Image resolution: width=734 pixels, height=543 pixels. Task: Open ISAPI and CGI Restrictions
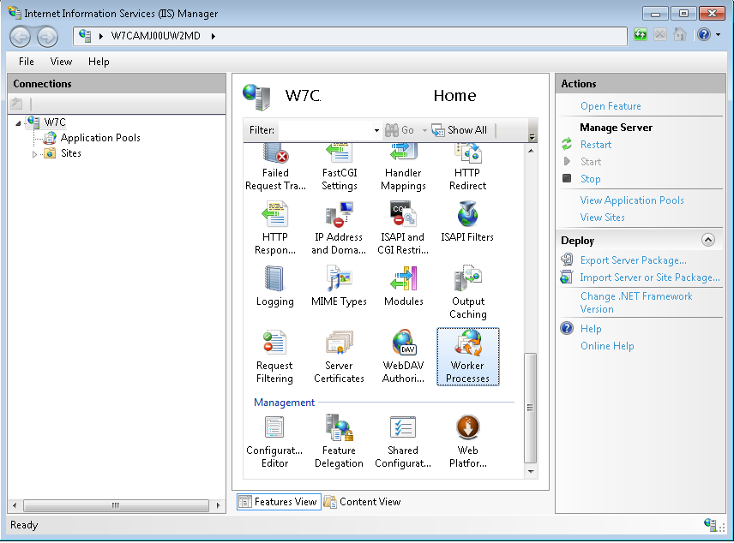[403, 228]
